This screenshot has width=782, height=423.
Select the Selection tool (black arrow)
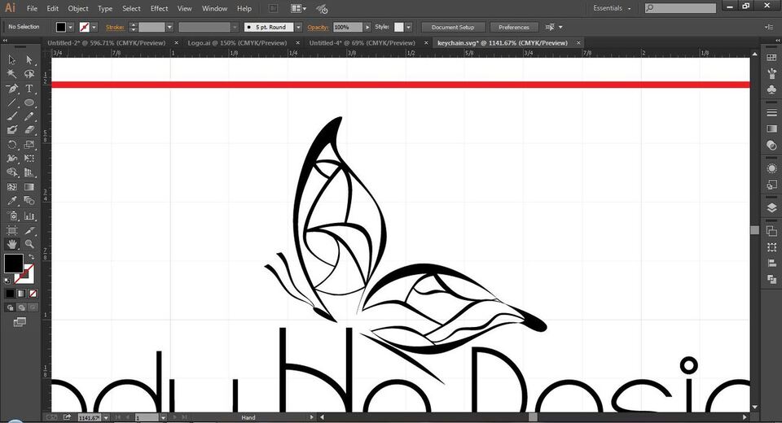pos(12,59)
